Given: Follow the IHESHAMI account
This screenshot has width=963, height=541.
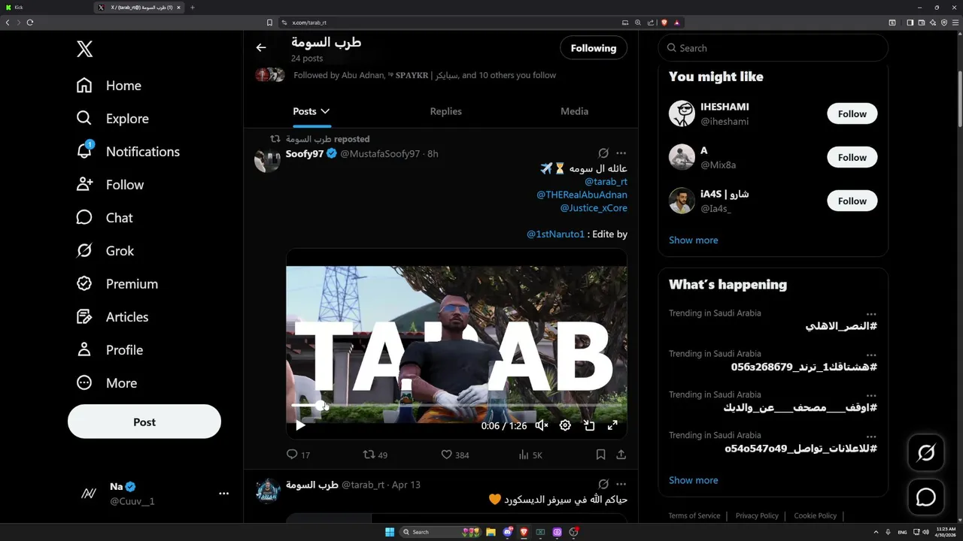Looking at the screenshot, I should click(x=852, y=114).
